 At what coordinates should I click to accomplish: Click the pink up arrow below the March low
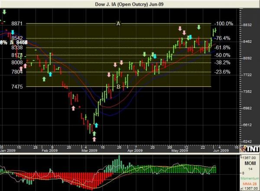[94, 139]
